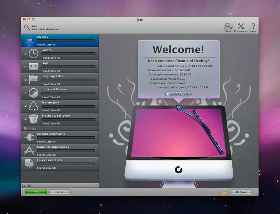Click the My Mac progress bar

pyautogui.click(x=66, y=41)
